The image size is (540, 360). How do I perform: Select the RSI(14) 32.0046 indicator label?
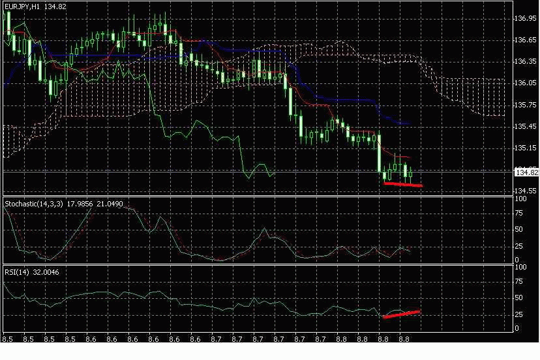tap(32, 272)
